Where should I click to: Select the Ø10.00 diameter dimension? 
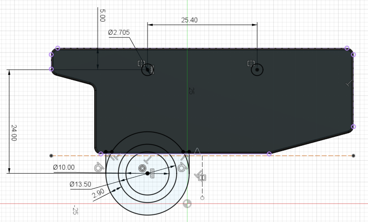pyautogui.click(x=64, y=167)
